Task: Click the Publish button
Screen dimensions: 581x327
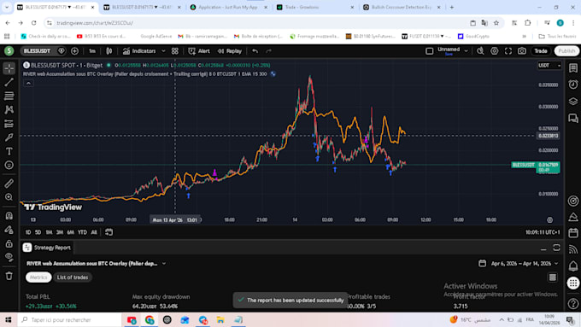Action: pos(566,51)
